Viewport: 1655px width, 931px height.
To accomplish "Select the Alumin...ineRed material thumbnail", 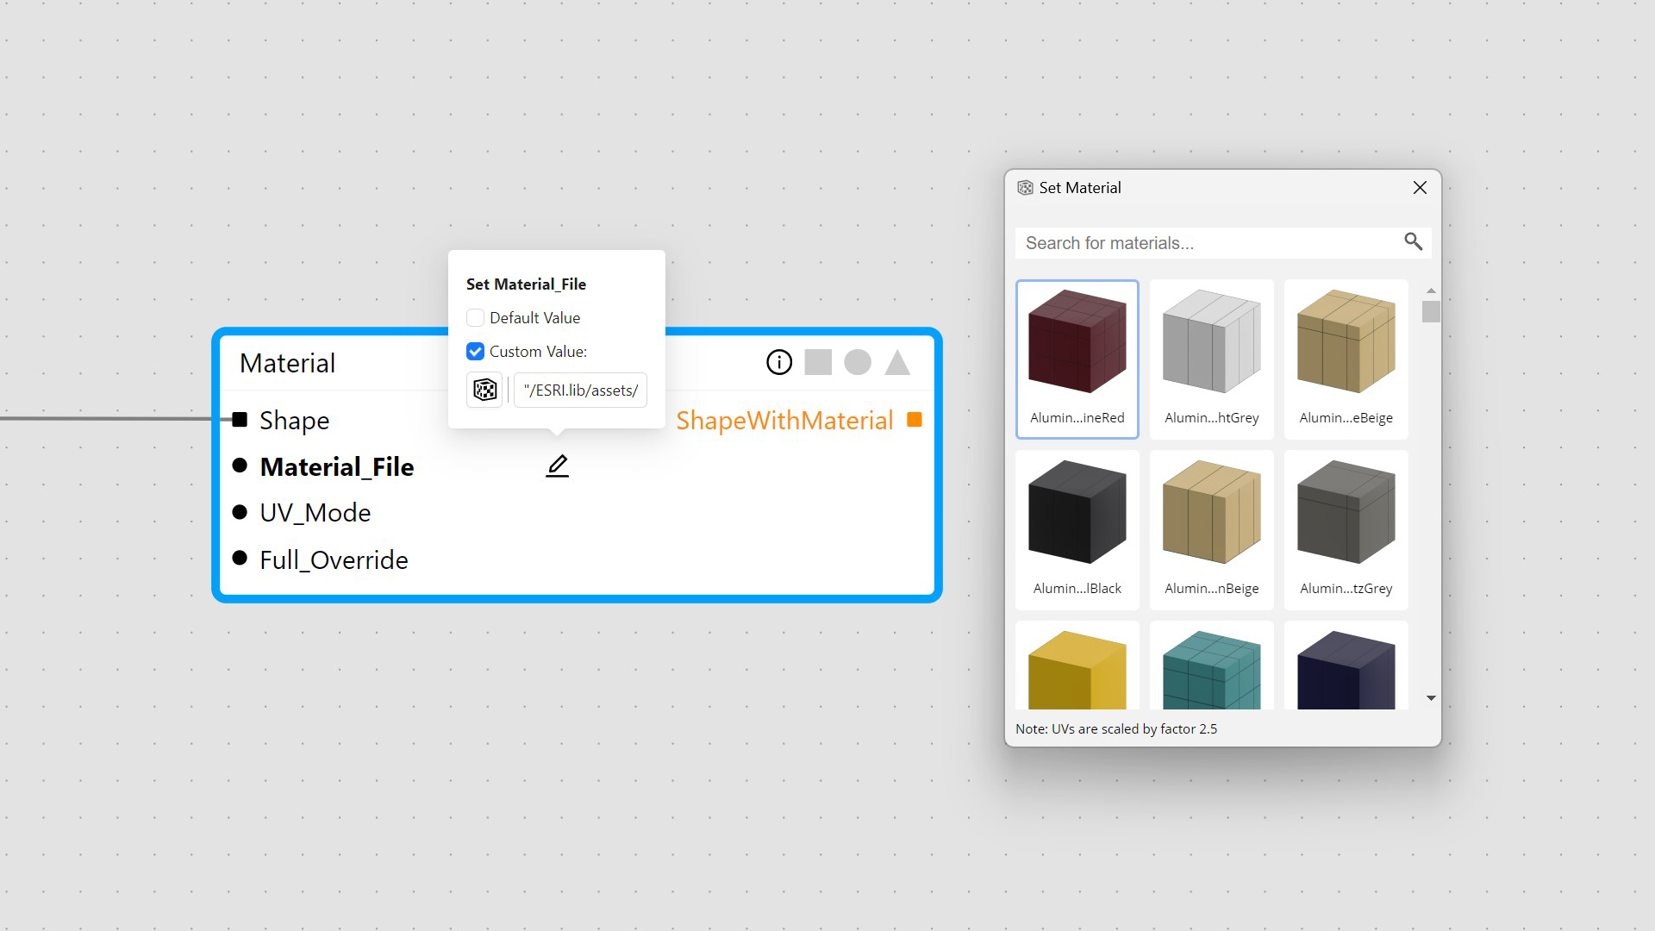I will tap(1077, 358).
